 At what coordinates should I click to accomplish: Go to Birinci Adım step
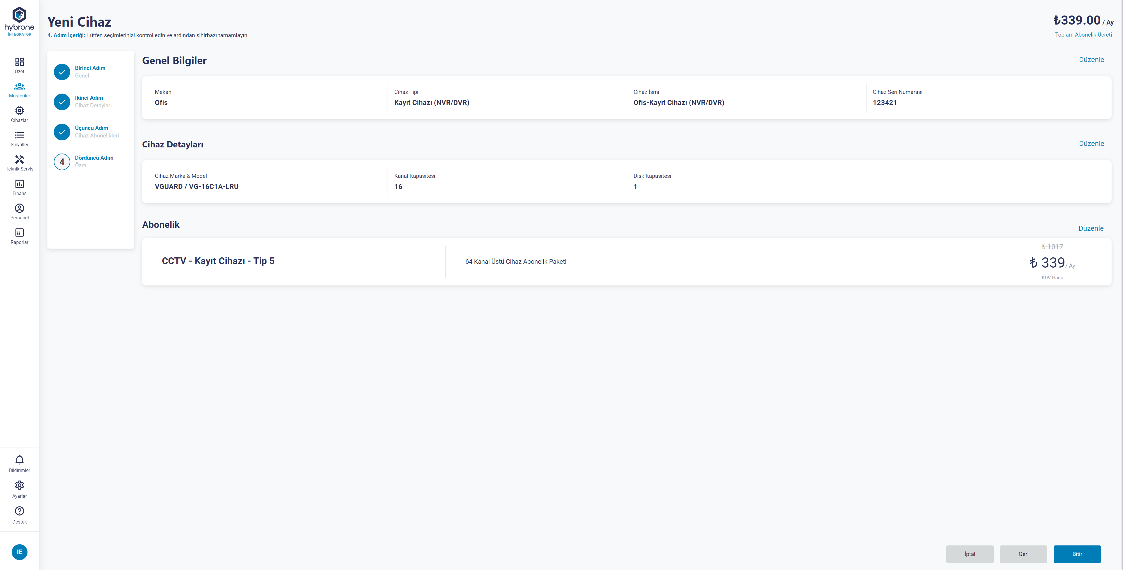pos(90,68)
